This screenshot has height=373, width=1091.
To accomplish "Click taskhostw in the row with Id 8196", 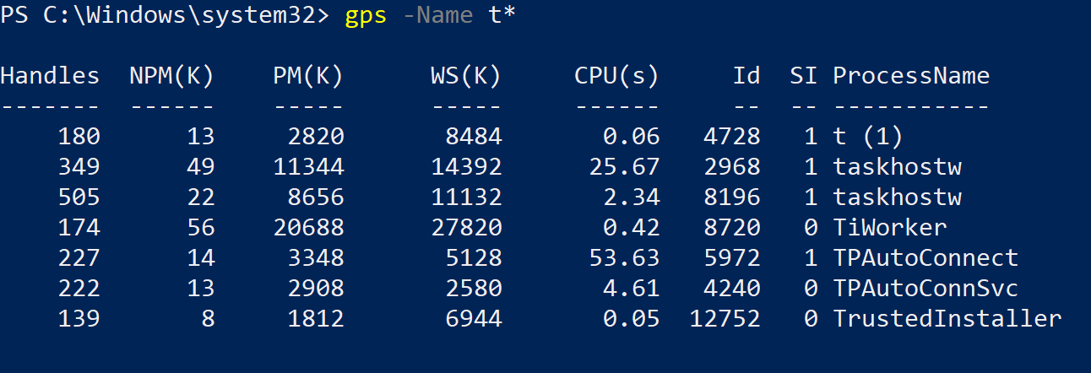I will 897,197.
